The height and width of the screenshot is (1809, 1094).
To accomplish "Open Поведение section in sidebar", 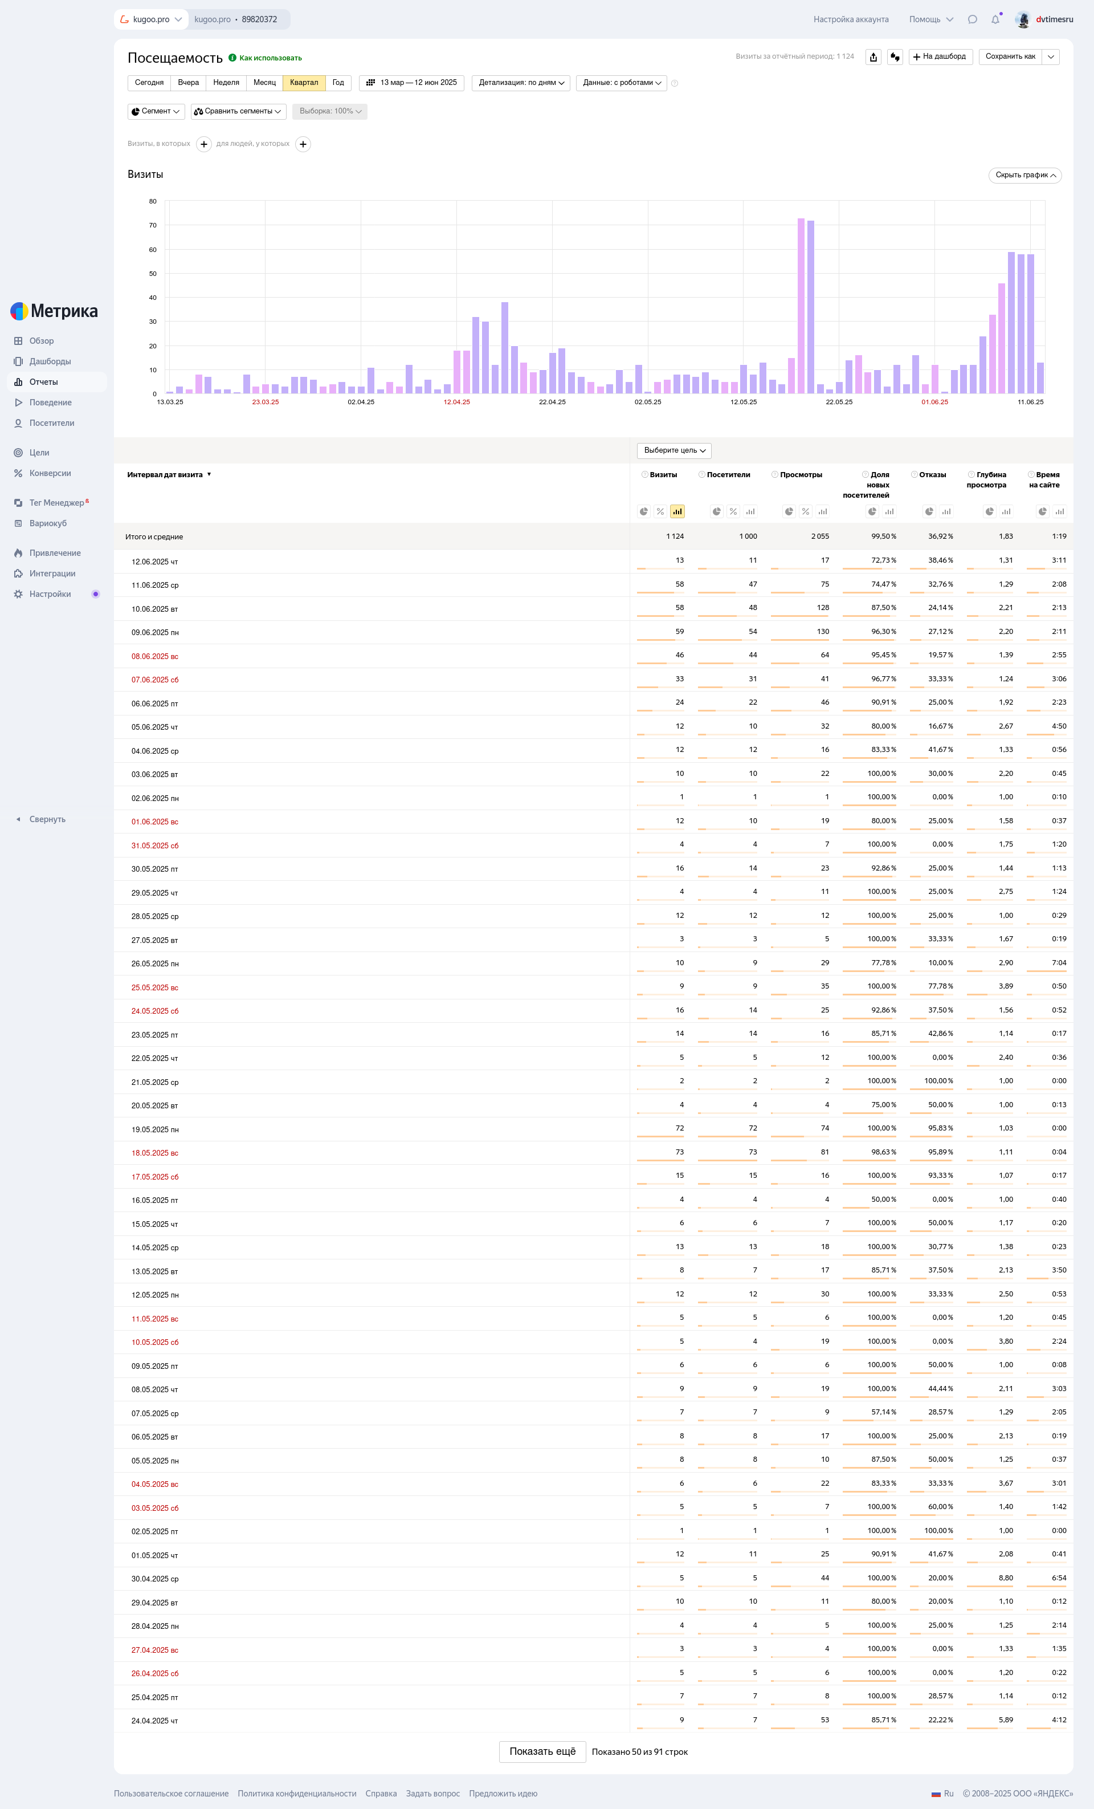I will [x=50, y=403].
